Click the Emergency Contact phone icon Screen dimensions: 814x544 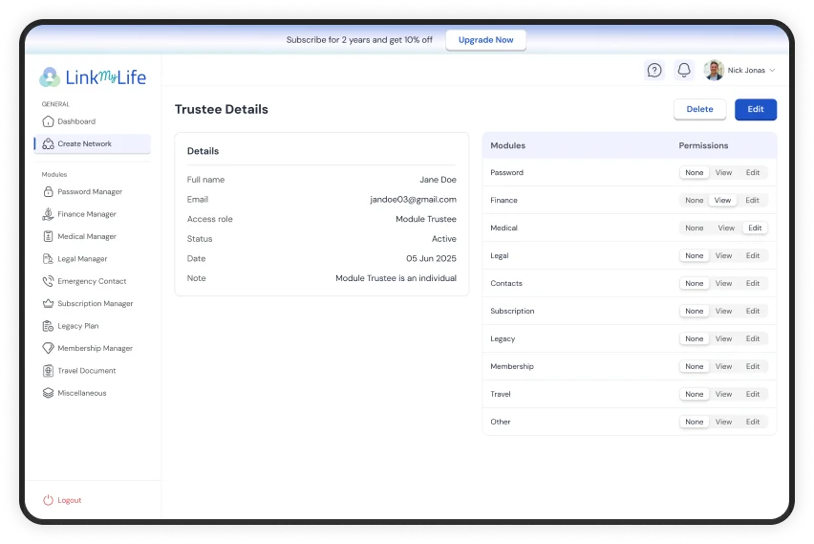coord(49,281)
